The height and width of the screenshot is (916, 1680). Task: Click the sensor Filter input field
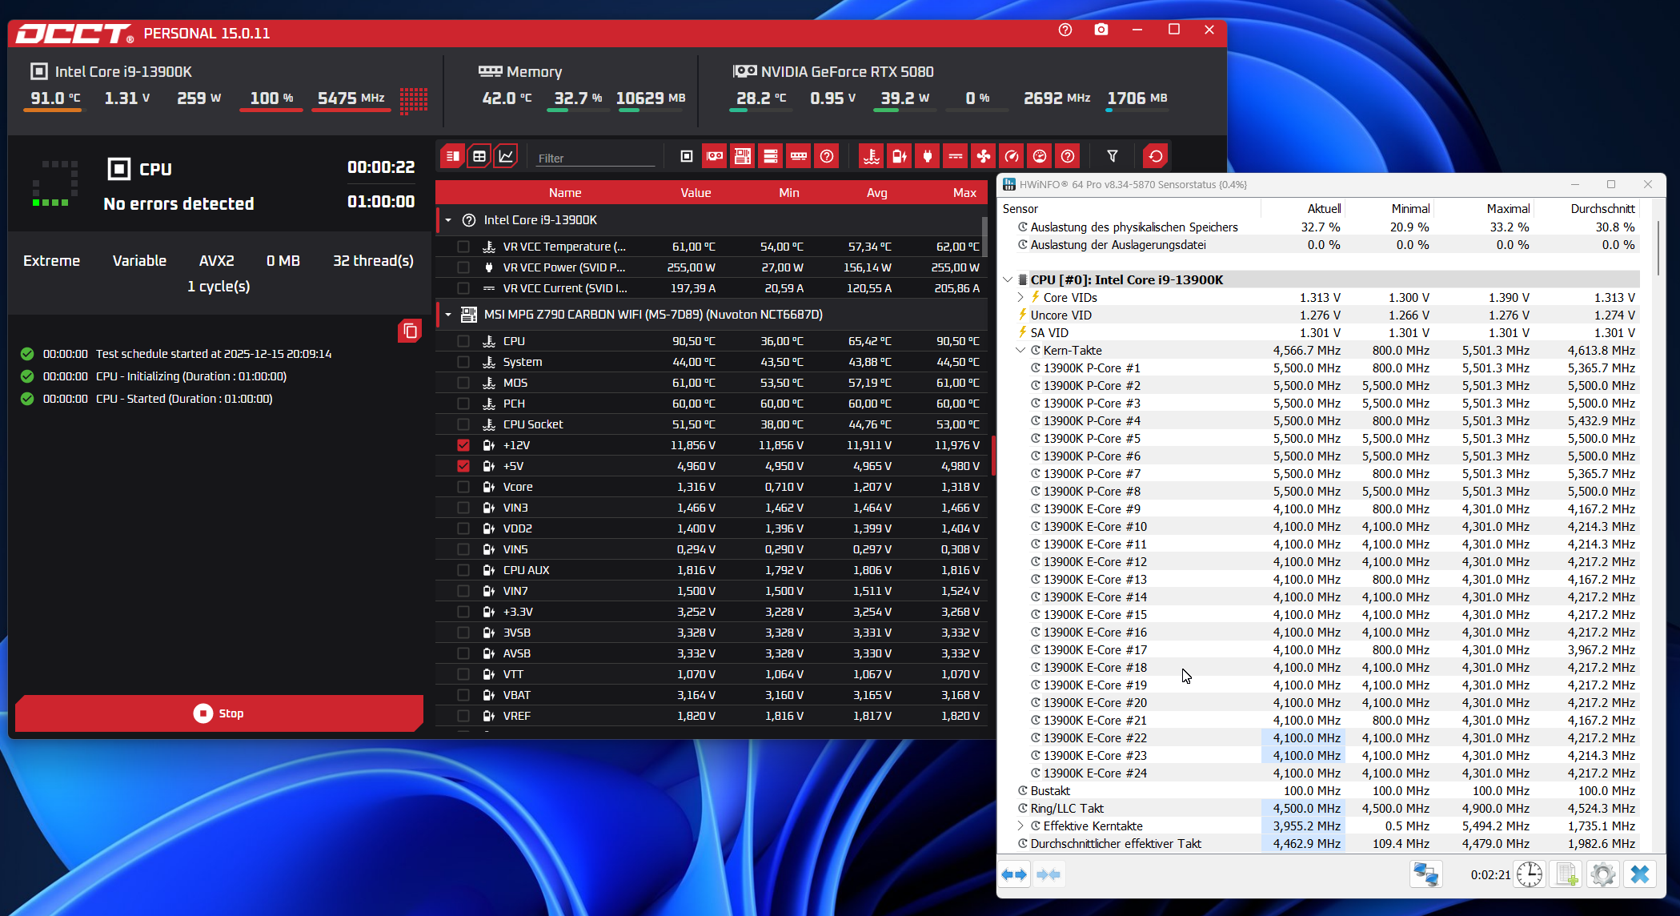point(595,158)
